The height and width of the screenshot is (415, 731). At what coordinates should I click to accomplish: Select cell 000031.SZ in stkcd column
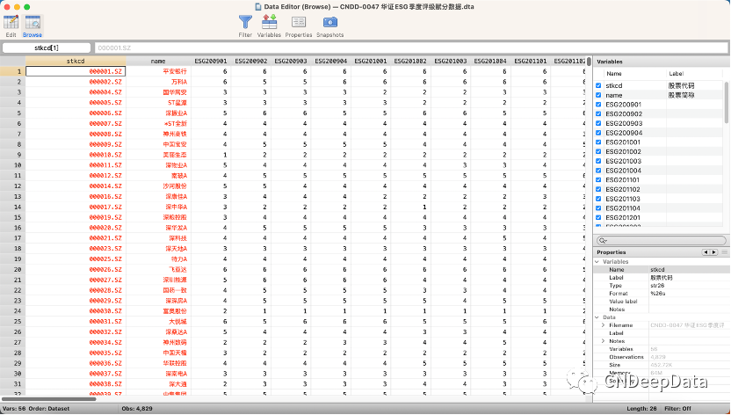point(76,322)
